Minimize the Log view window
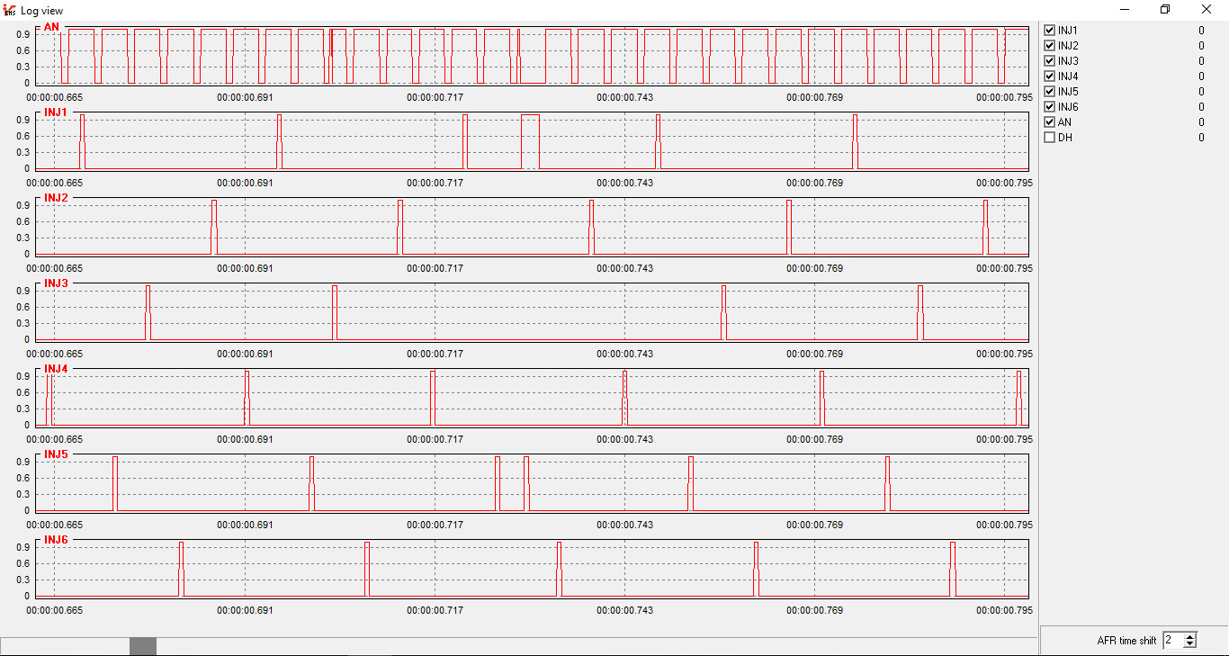1229x656 pixels. point(1125,9)
